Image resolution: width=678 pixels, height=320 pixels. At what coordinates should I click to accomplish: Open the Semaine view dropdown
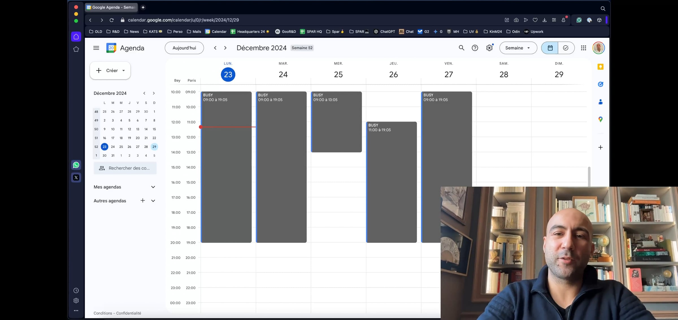[x=518, y=48]
